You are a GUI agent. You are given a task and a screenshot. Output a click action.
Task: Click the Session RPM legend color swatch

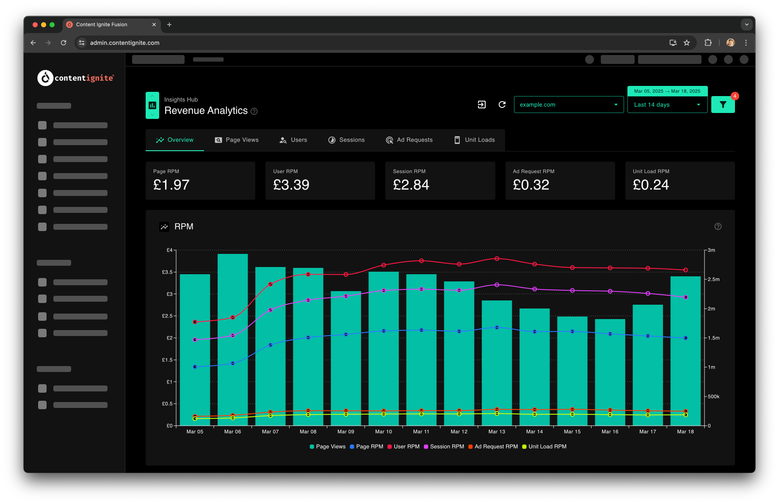[426, 446]
